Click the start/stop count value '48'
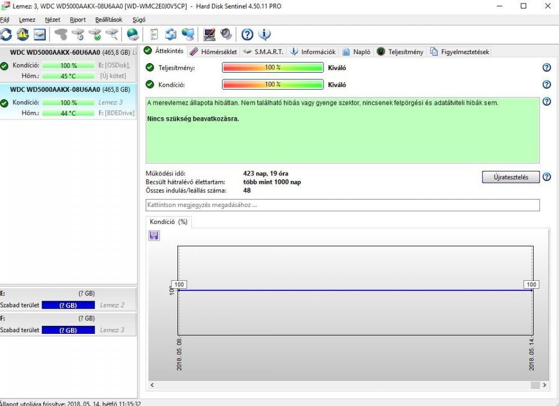Screen dimensions: 559x406 coord(247,191)
